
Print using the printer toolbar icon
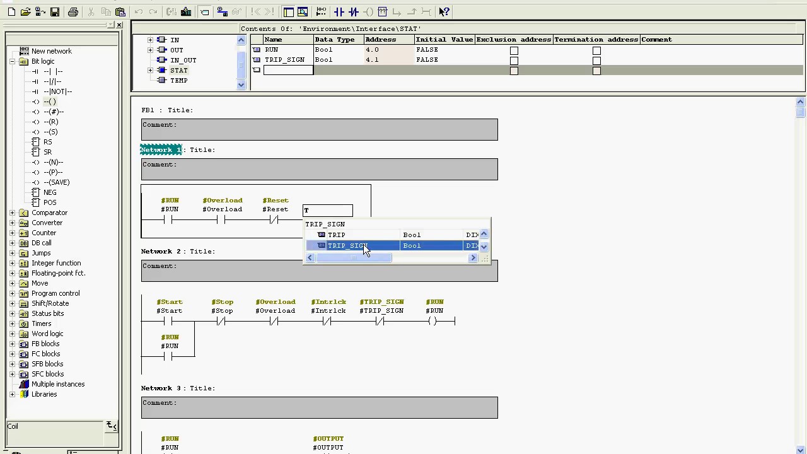tap(73, 12)
